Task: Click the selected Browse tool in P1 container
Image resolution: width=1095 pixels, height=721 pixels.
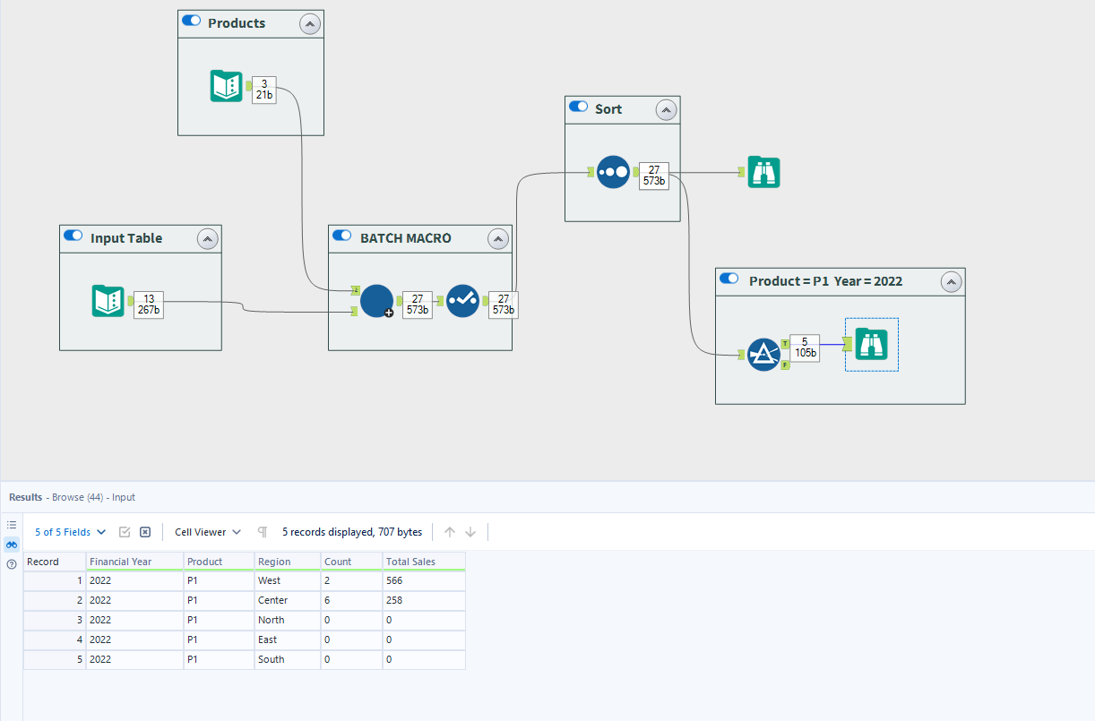Action: click(x=870, y=344)
